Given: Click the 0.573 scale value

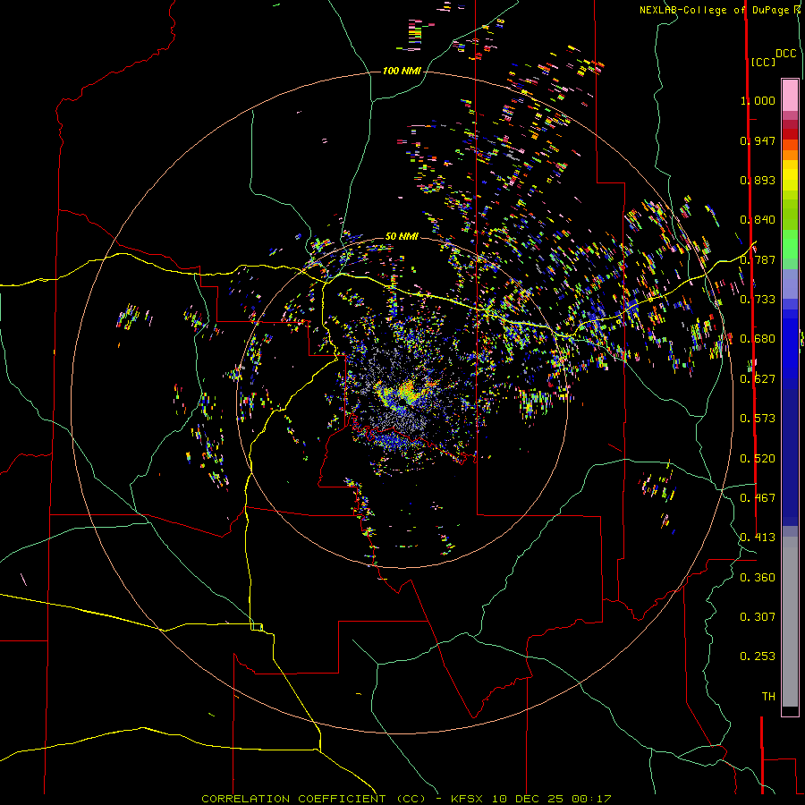Looking at the screenshot, I should pos(758,419).
